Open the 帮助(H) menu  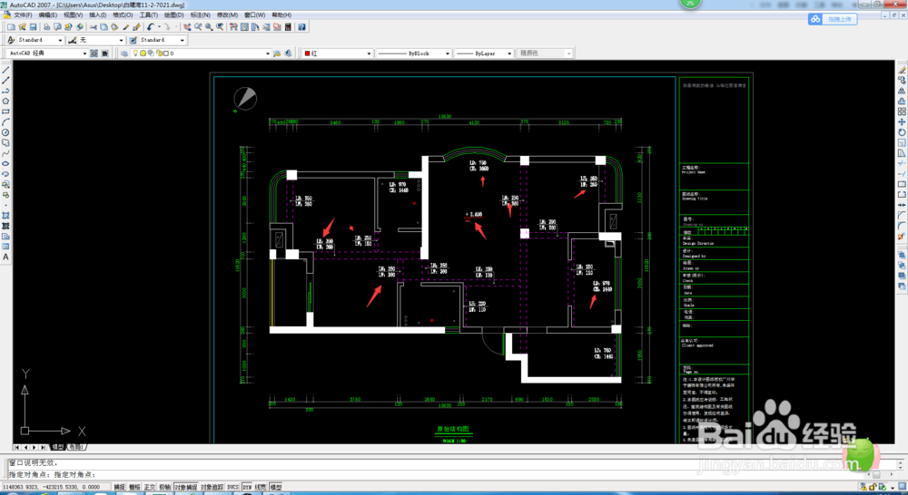pyautogui.click(x=281, y=15)
